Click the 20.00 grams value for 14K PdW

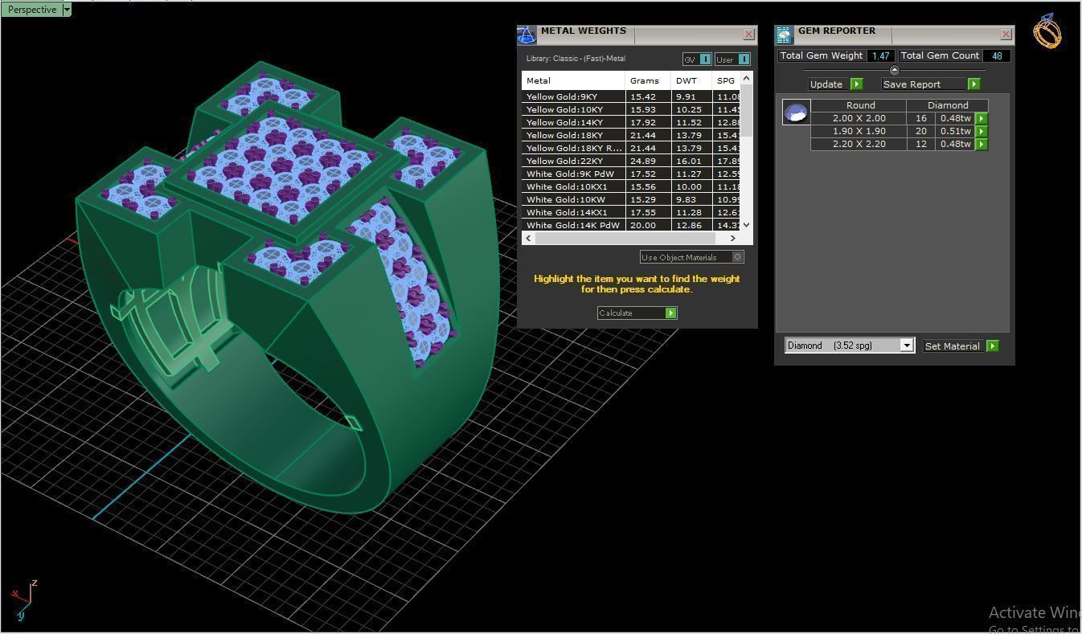click(643, 225)
